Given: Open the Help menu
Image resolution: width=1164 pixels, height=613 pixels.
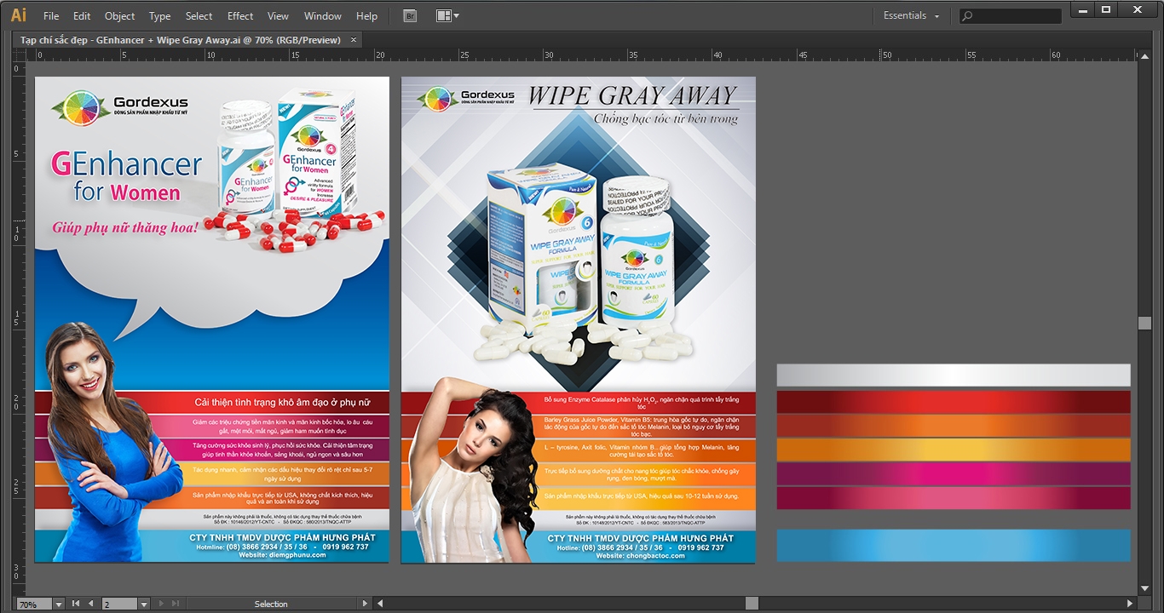Looking at the screenshot, I should [x=366, y=15].
